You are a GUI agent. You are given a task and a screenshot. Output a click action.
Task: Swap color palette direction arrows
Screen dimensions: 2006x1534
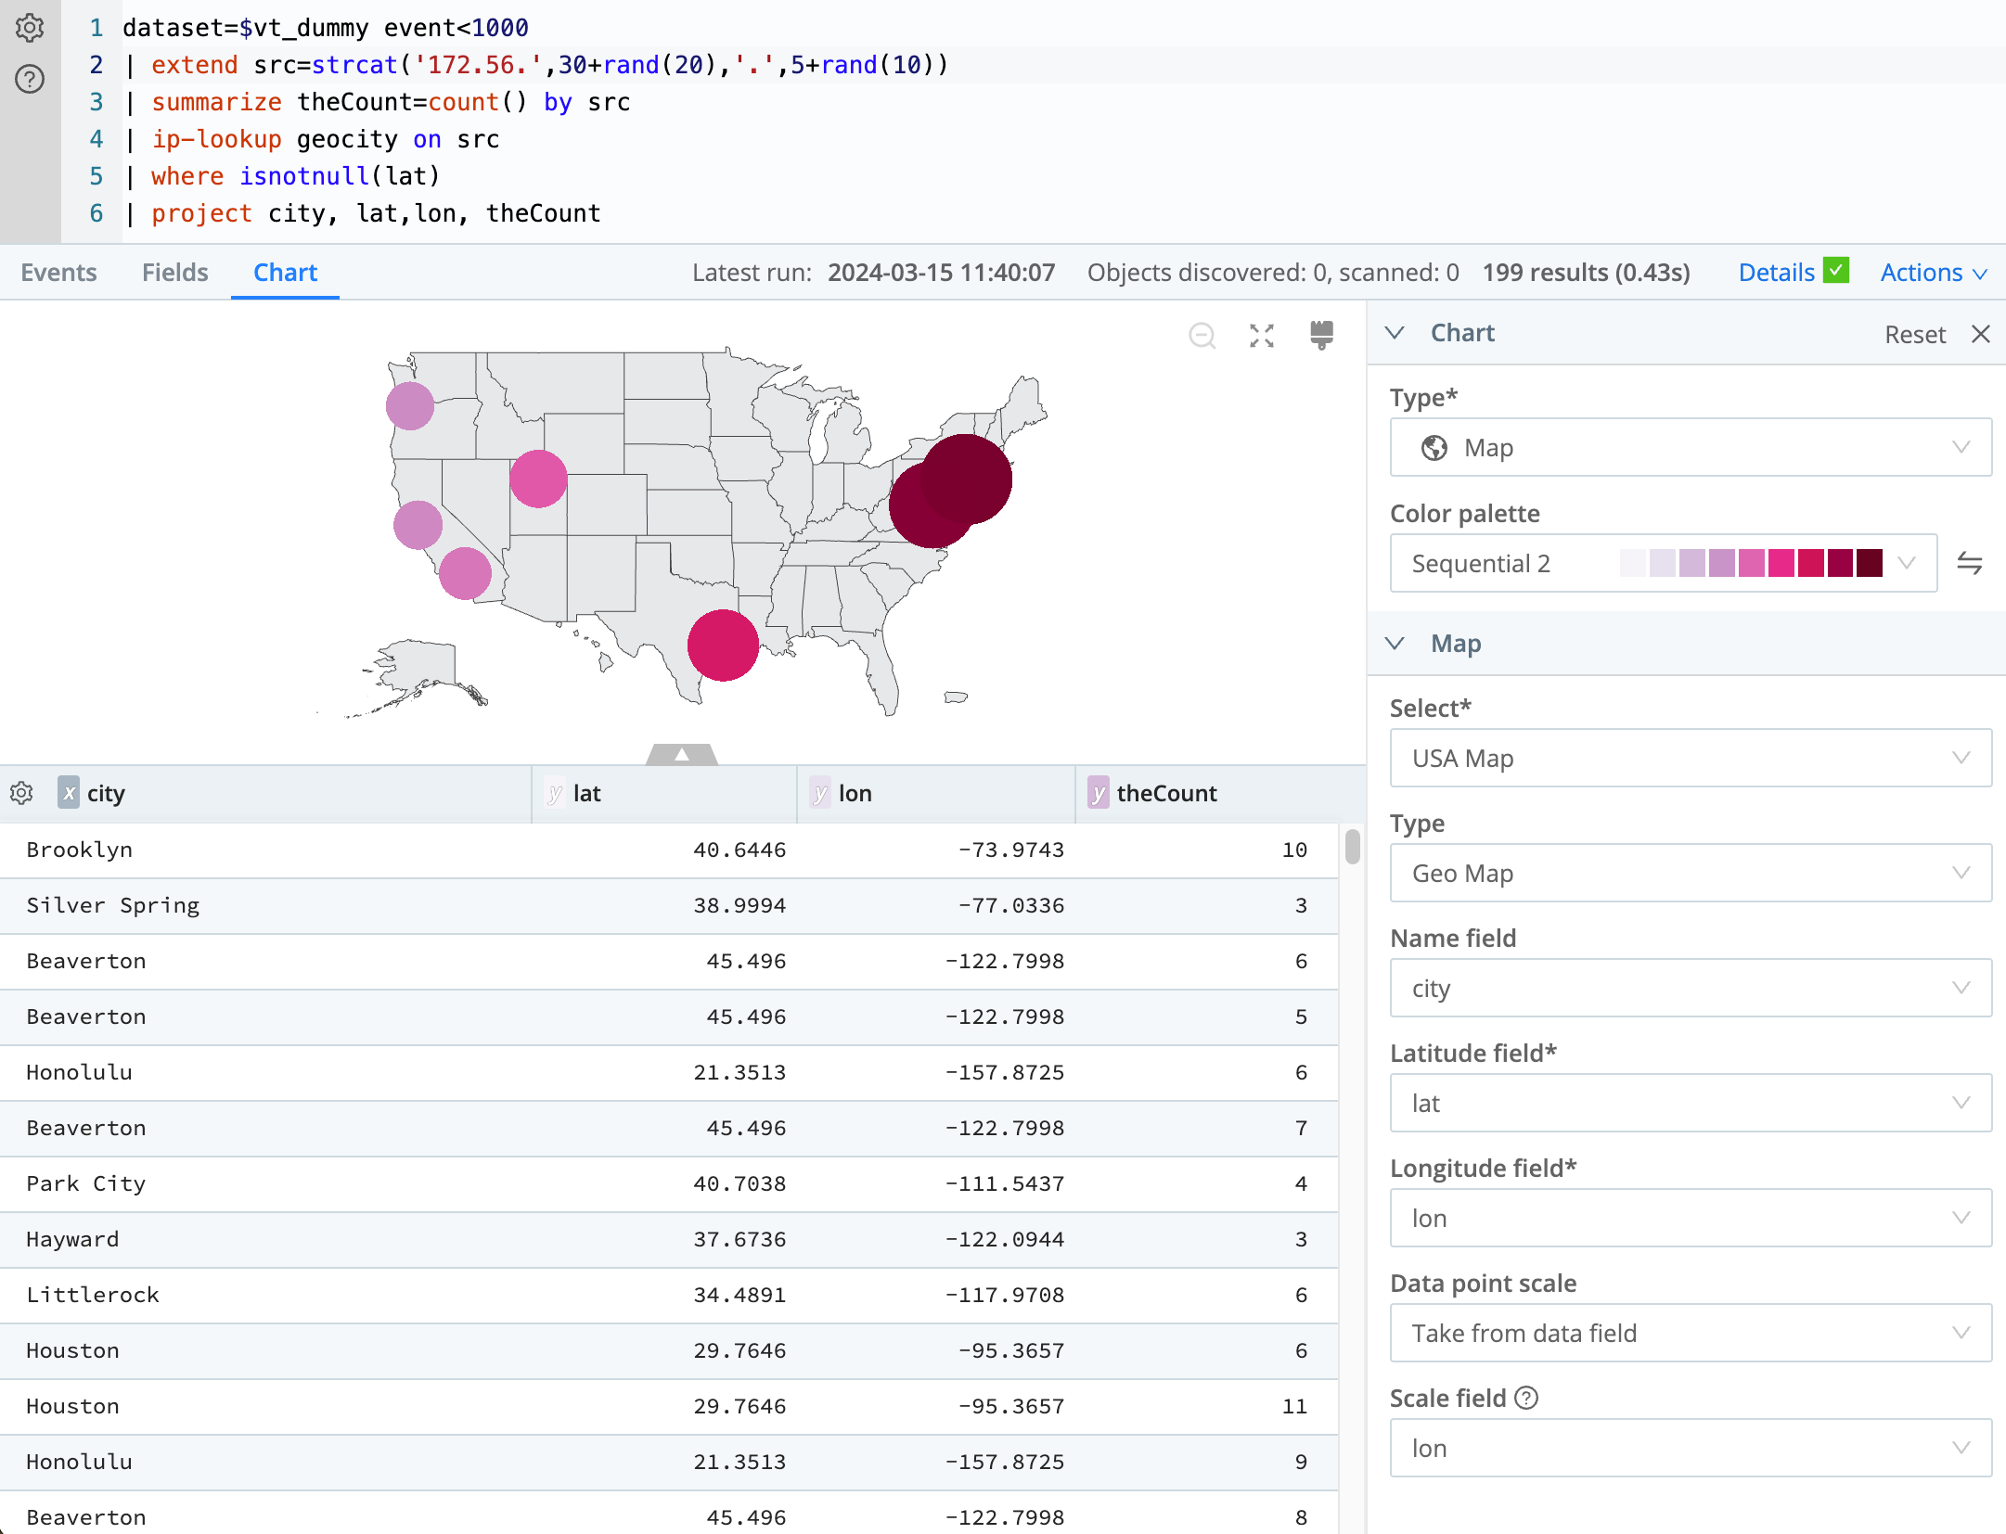(1969, 563)
